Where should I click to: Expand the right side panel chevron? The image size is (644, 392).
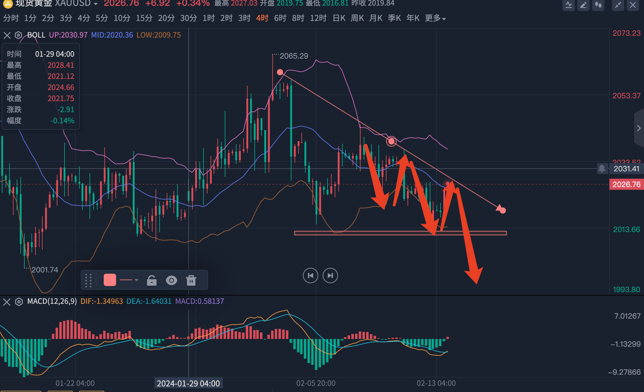tap(639, 128)
